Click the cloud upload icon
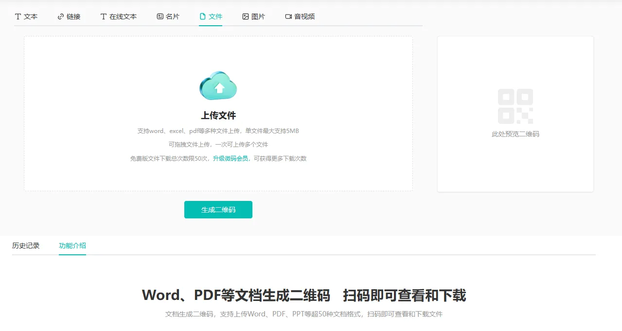 (218, 85)
